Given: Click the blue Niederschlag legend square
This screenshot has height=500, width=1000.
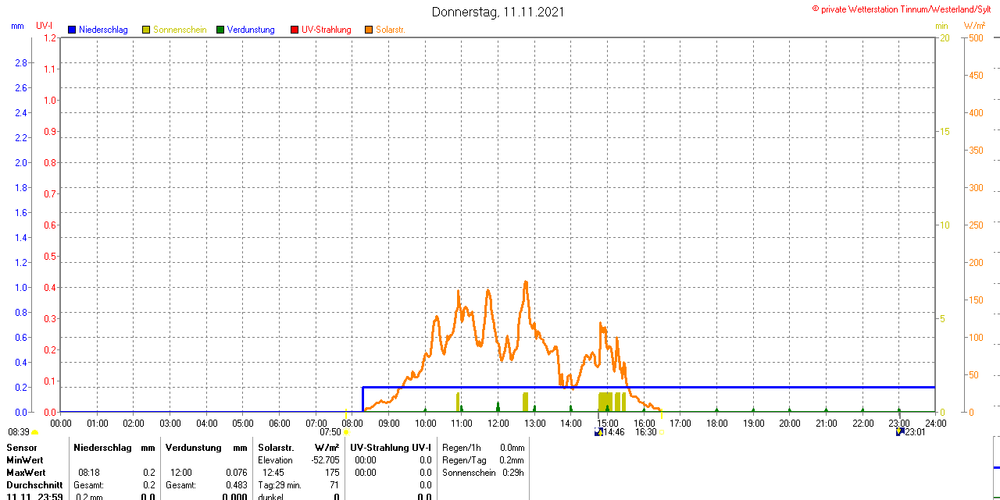Looking at the screenshot, I should point(72,30).
